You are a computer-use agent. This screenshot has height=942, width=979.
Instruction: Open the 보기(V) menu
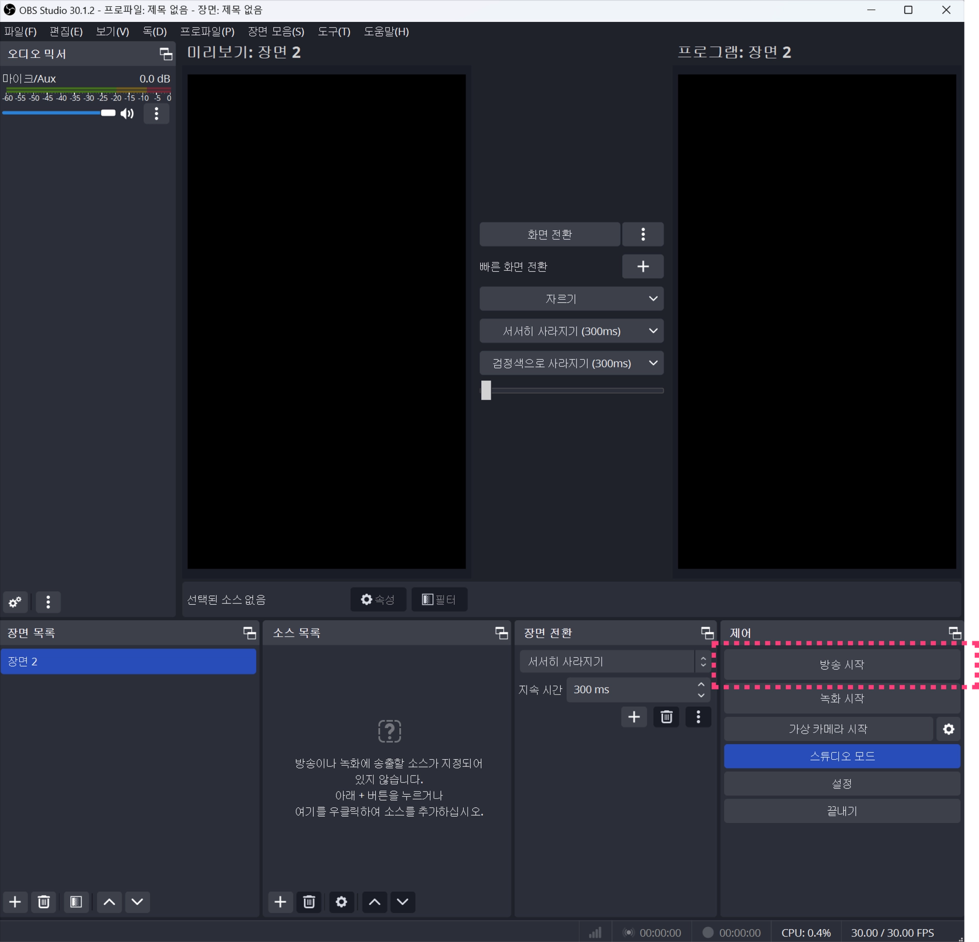pyautogui.click(x=112, y=32)
